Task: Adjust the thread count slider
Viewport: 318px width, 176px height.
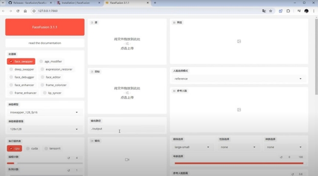Action: pyautogui.click(x=45, y=163)
